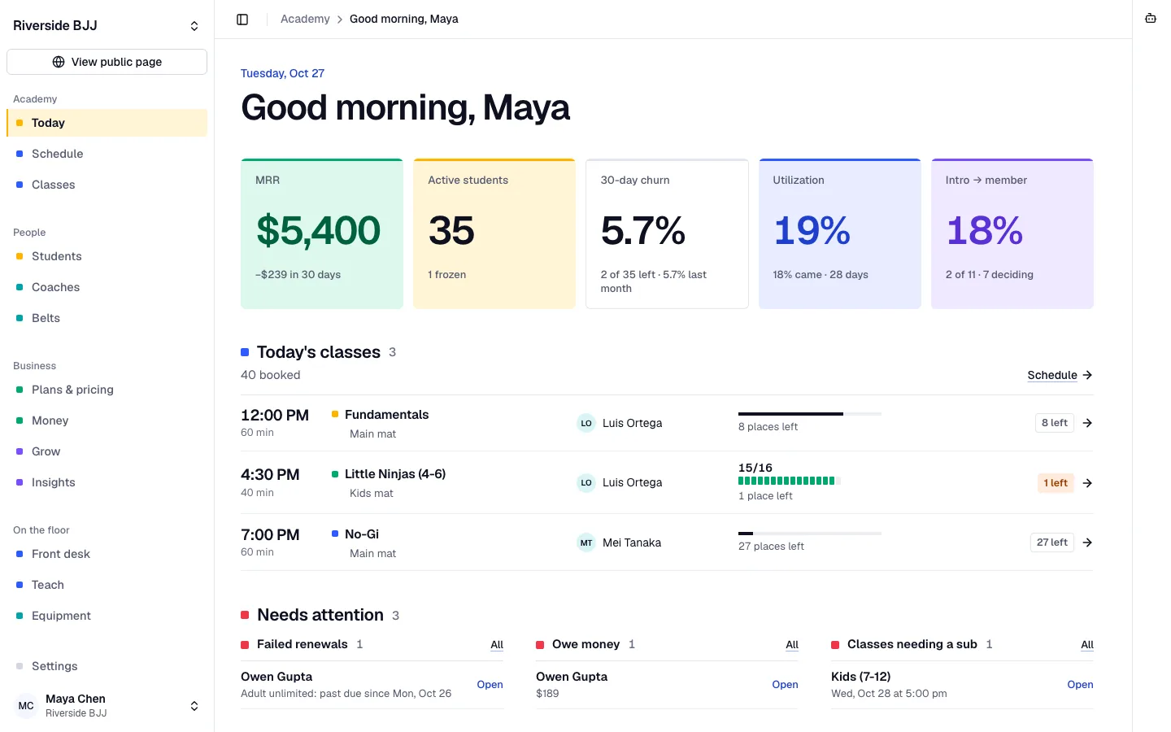The height and width of the screenshot is (732, 1171).
Task: Navigate to Coaches
Action: click(x=107, y=287)
